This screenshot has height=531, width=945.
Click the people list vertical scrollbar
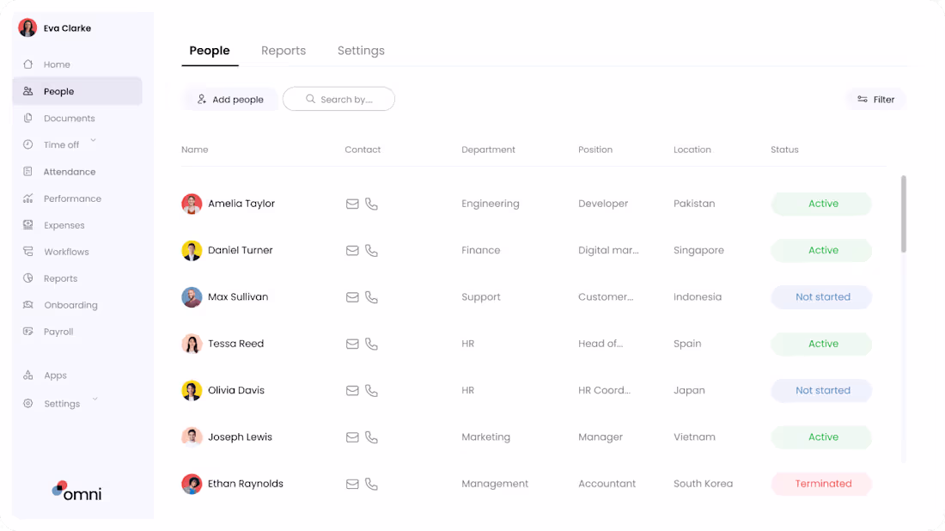pyautogui.click(x=904, y=215)
